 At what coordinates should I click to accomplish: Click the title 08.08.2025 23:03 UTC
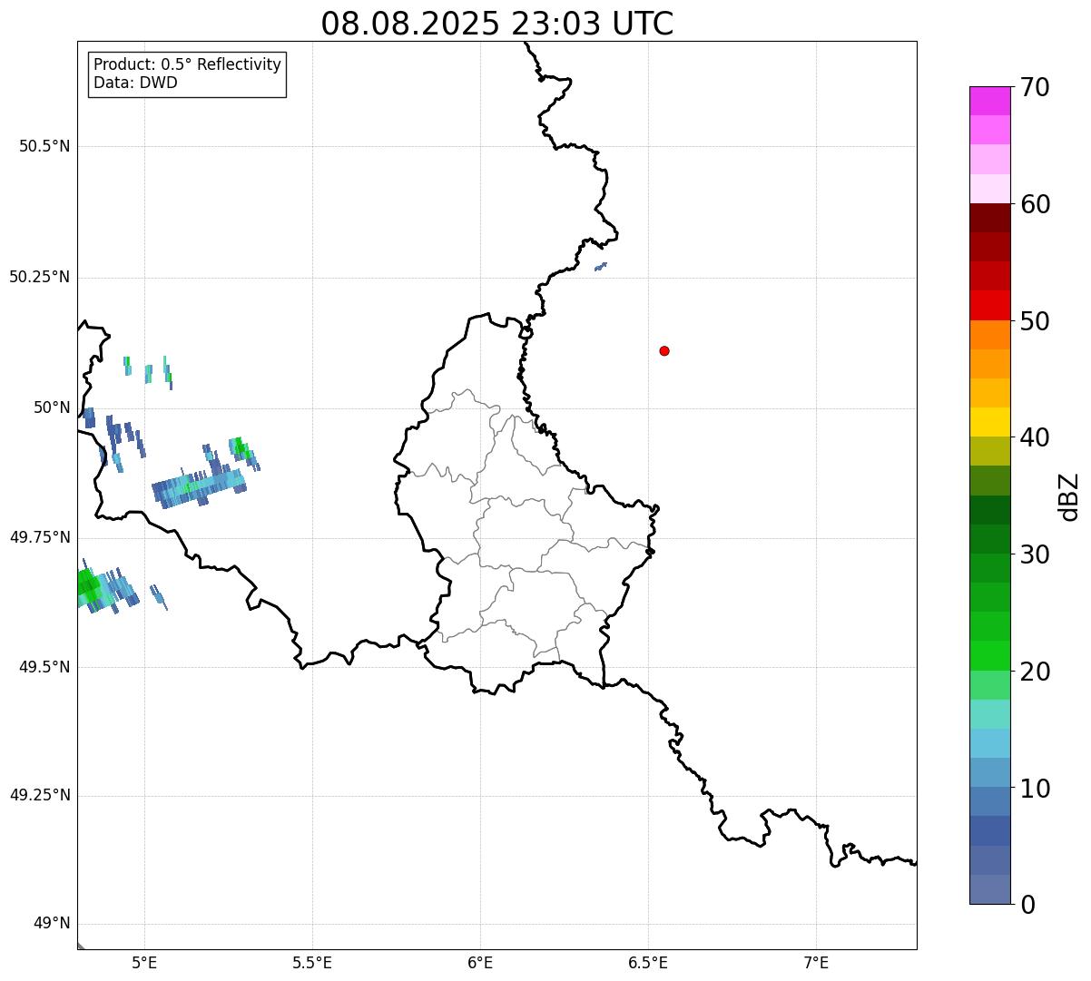496,24
